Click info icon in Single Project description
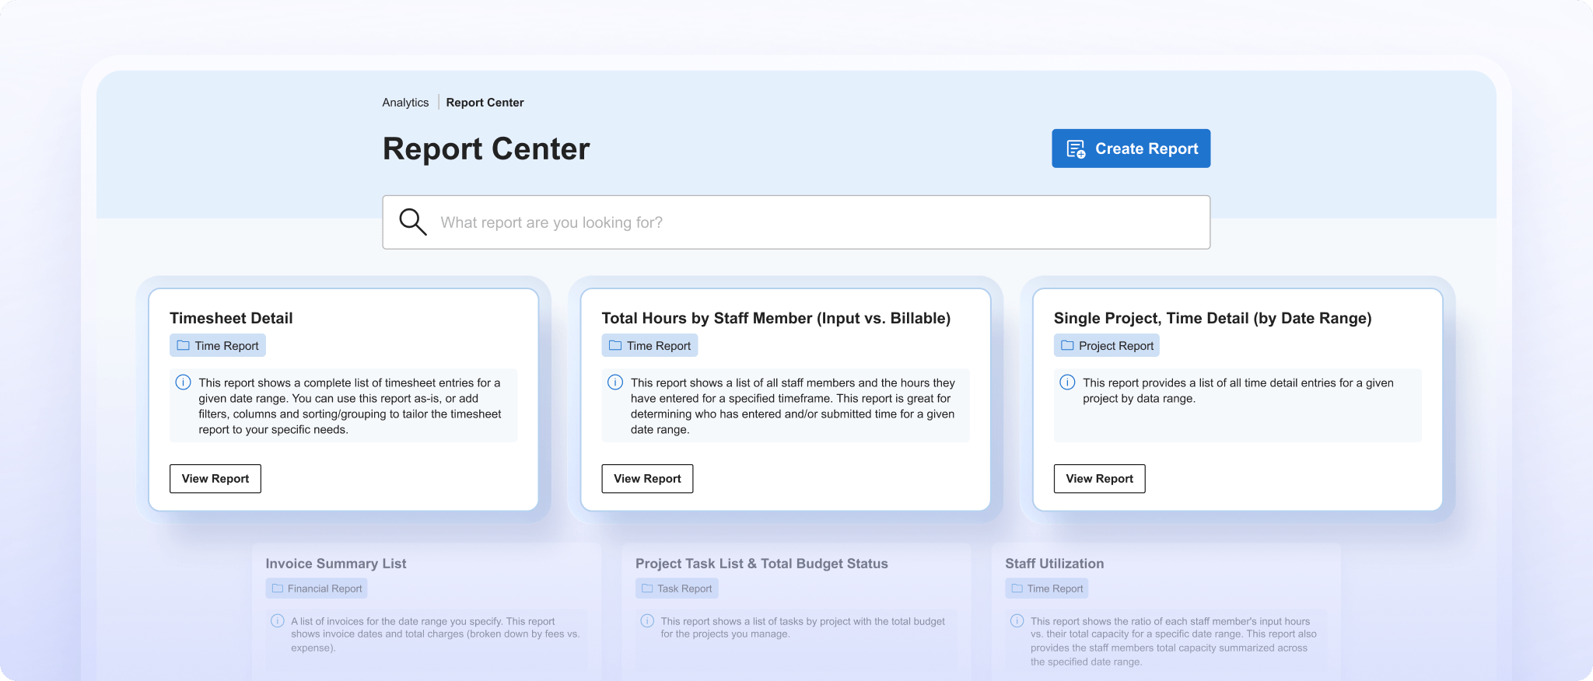Image resolution: width=1593 pixels, height=681 pixels. 1067,382
